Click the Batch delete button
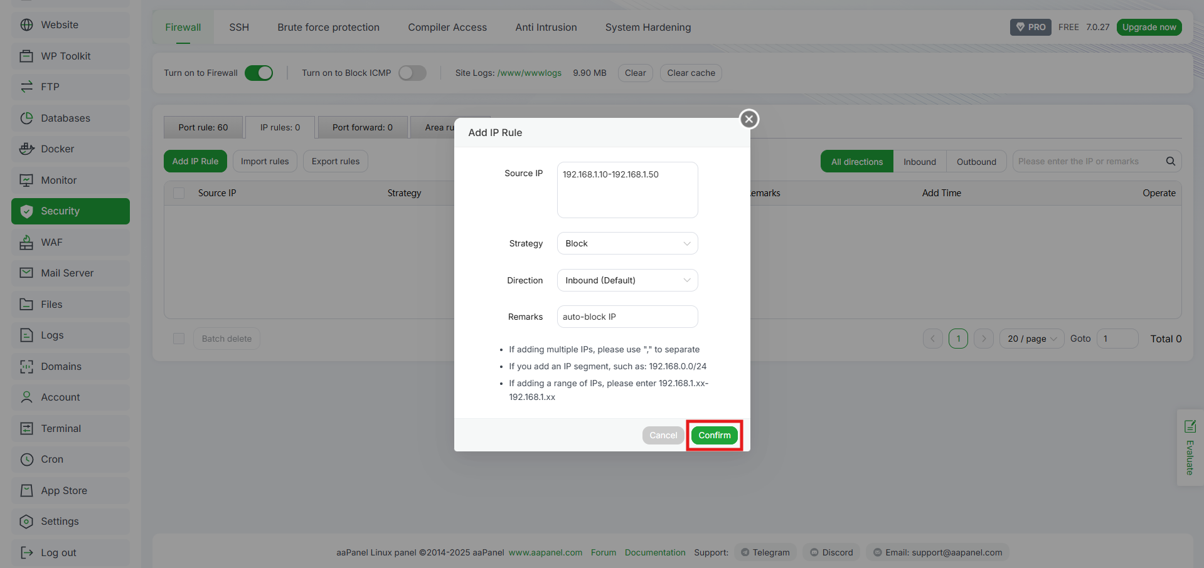 point(226,339)
